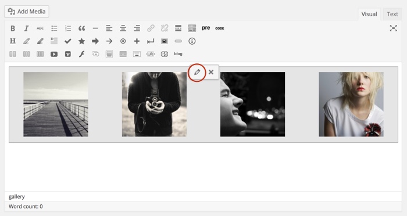Insert a button with pill icon
The height and width of the screenshot is (216, 407).
tap(178, 41)
